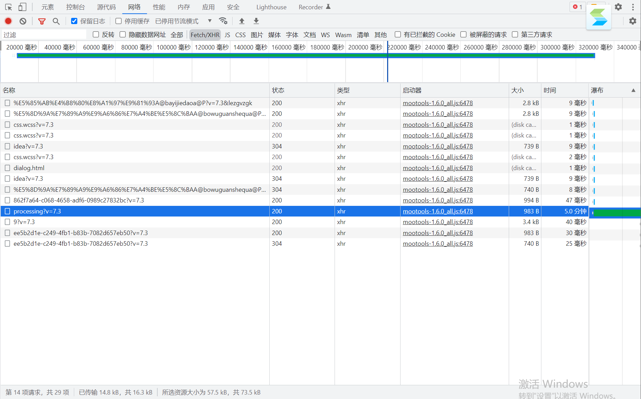
Task: Select the inspect element cursor tool
Action: click(x=9, y=7)
